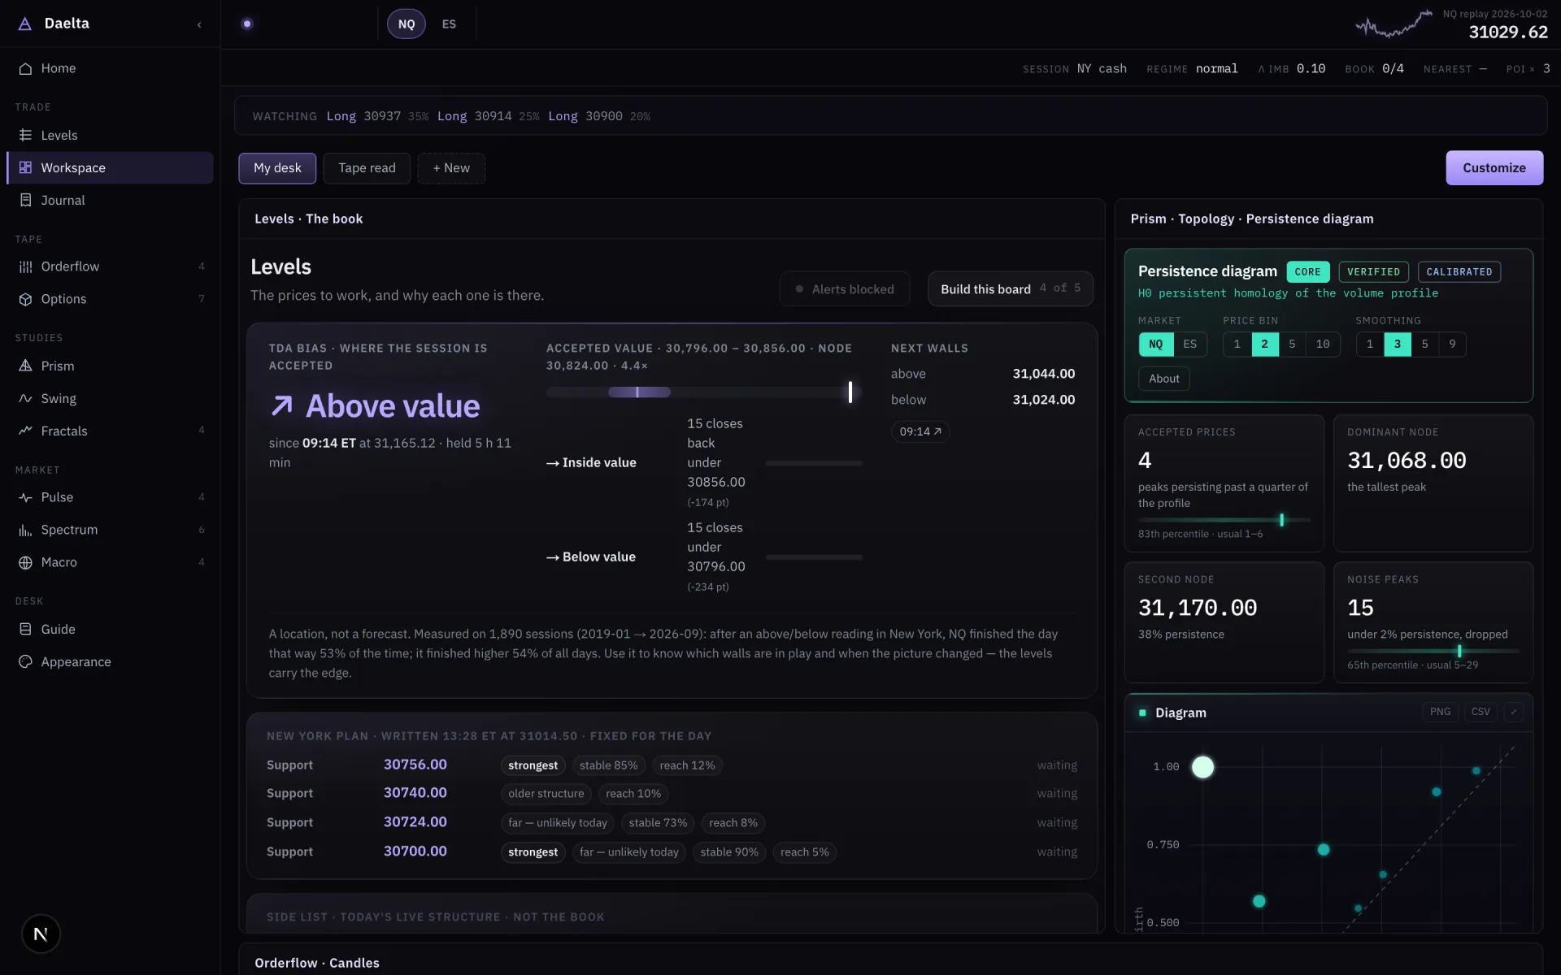Click the Accepted Prices percentile bar
Image resolution: width=1561 pixels, height=975 pixels.
pyautogui.click(x=1224, y=520)
